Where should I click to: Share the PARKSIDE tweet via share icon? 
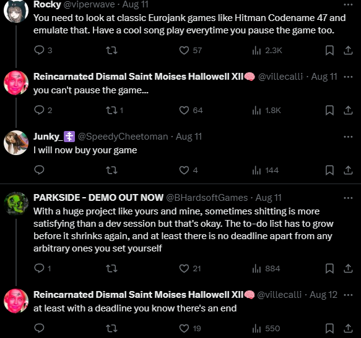coord(348,268)
